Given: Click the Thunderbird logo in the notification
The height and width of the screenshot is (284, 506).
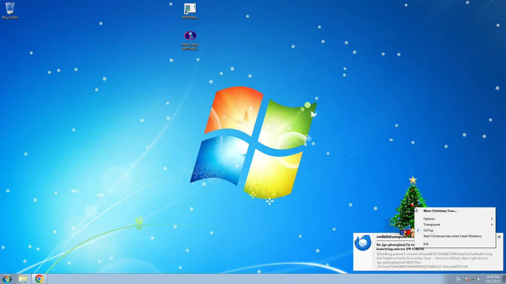Looking at the screenshot, I should pos(363,242).
